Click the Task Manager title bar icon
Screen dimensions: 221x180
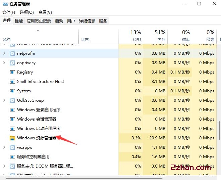click(5, 4)
